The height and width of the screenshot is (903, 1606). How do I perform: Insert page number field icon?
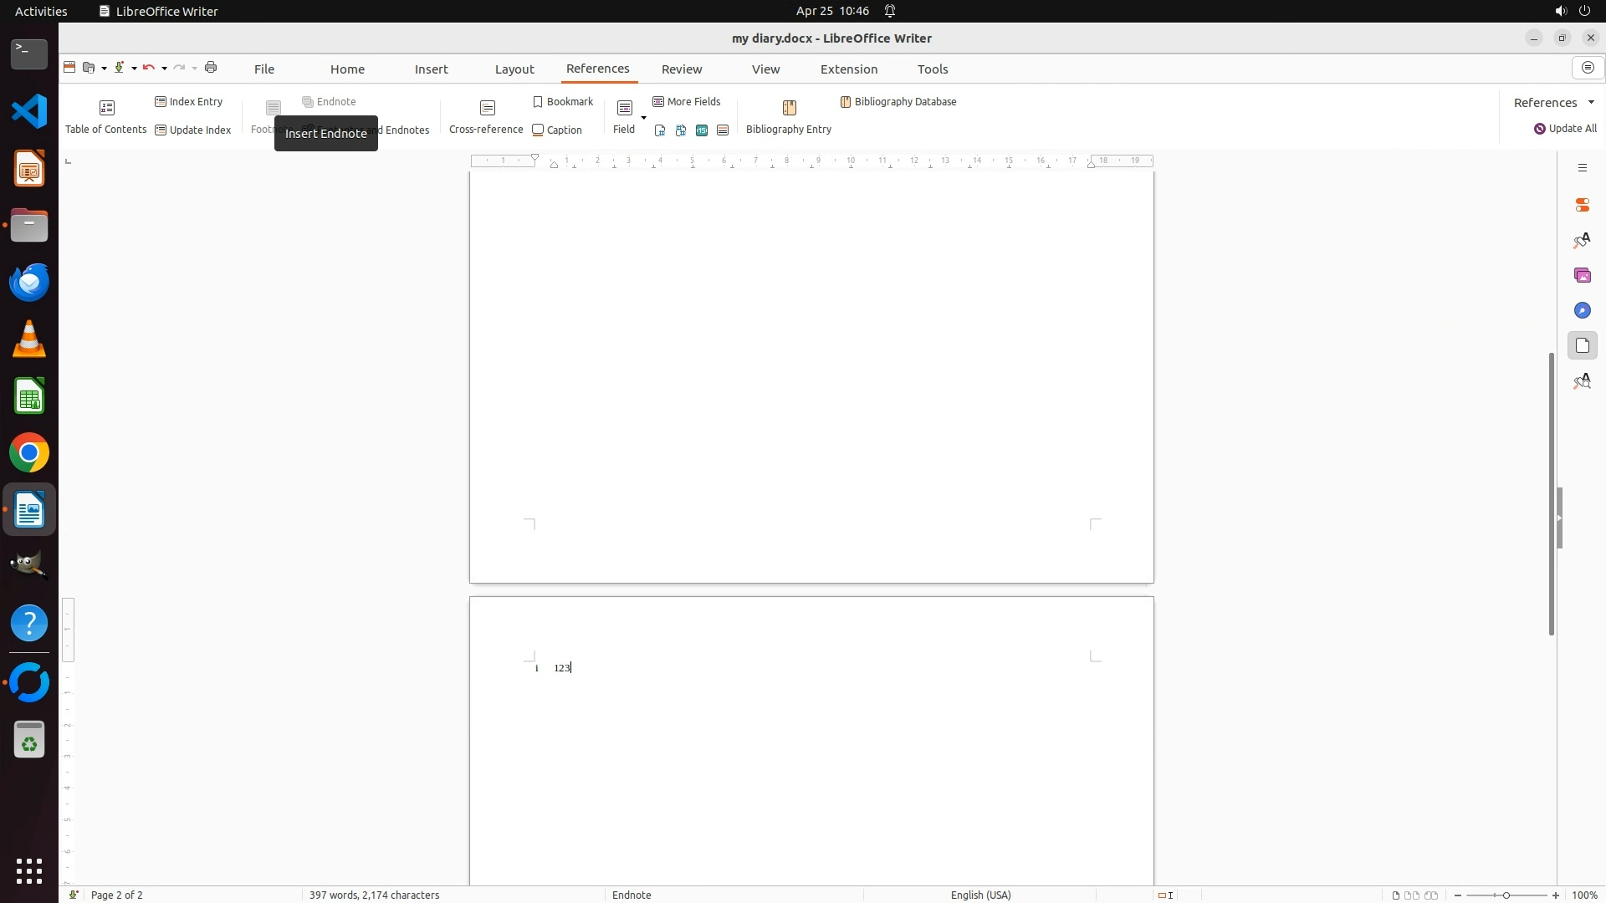660,130
